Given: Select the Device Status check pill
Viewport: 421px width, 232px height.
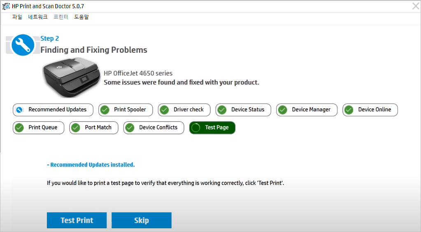Looking at the screenshot, I should click(243, 110).
